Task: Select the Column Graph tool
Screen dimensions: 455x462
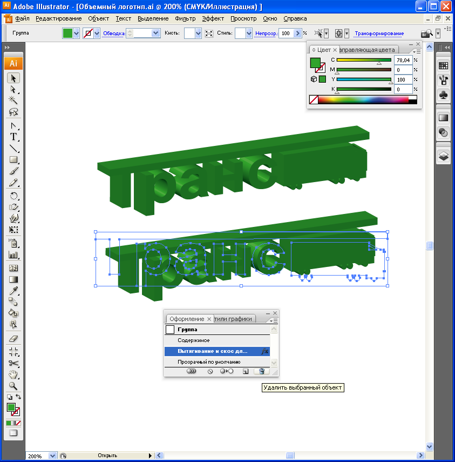Action: [x=13, y=255]
